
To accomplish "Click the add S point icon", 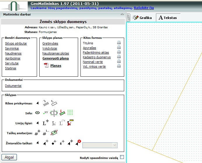I will point(62,143).
